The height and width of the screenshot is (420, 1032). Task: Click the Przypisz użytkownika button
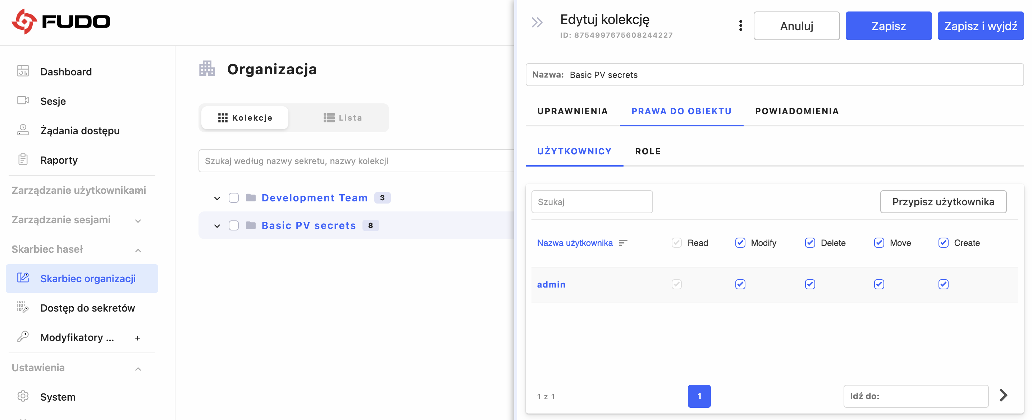(x=943, y=202)
